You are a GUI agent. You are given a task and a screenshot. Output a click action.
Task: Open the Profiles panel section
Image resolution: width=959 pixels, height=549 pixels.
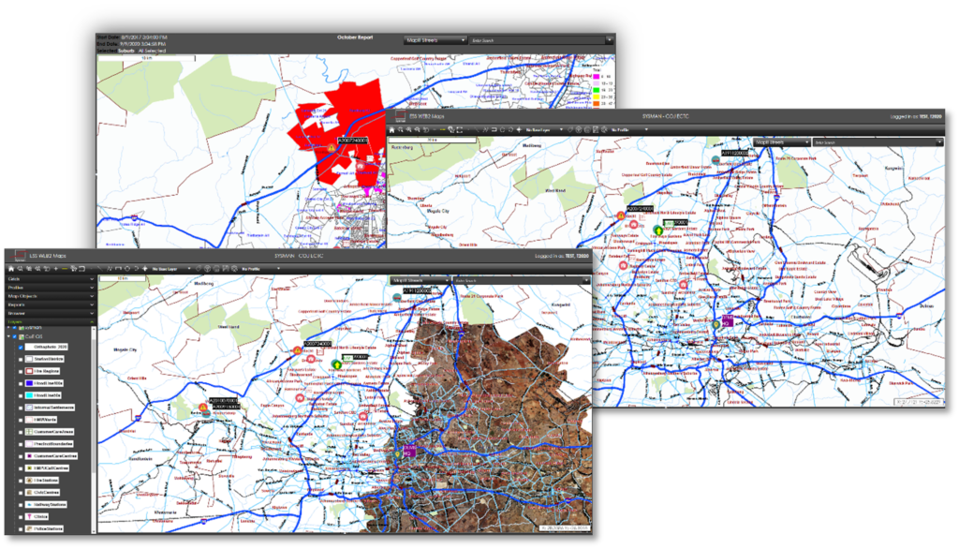(49, 289)
